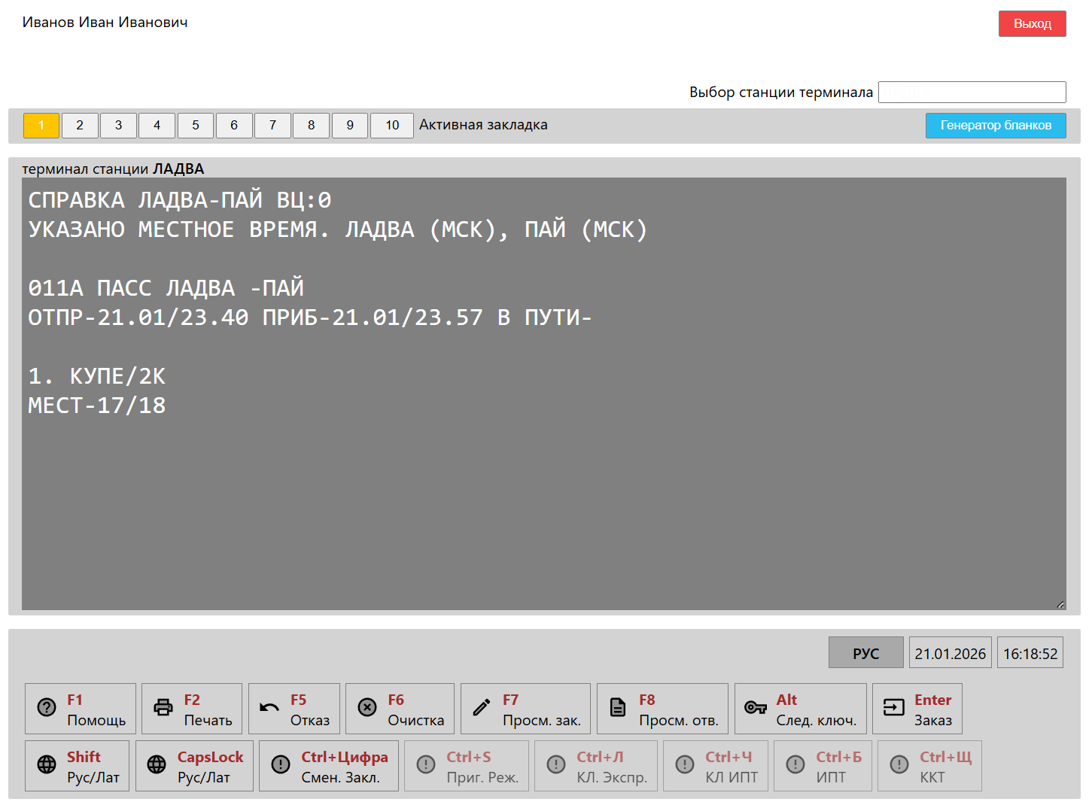Click the Alt След. ключ. key icon
This screenshot has width=1089, height=808.
pos(755,708)
